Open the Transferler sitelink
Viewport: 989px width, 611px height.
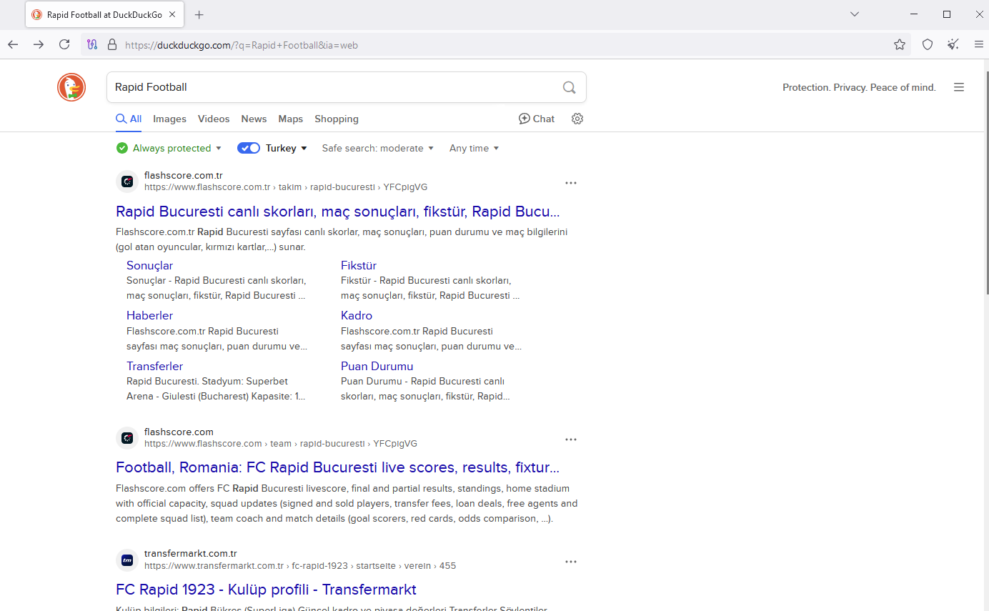pyautogui.click(x=154, y=366)
